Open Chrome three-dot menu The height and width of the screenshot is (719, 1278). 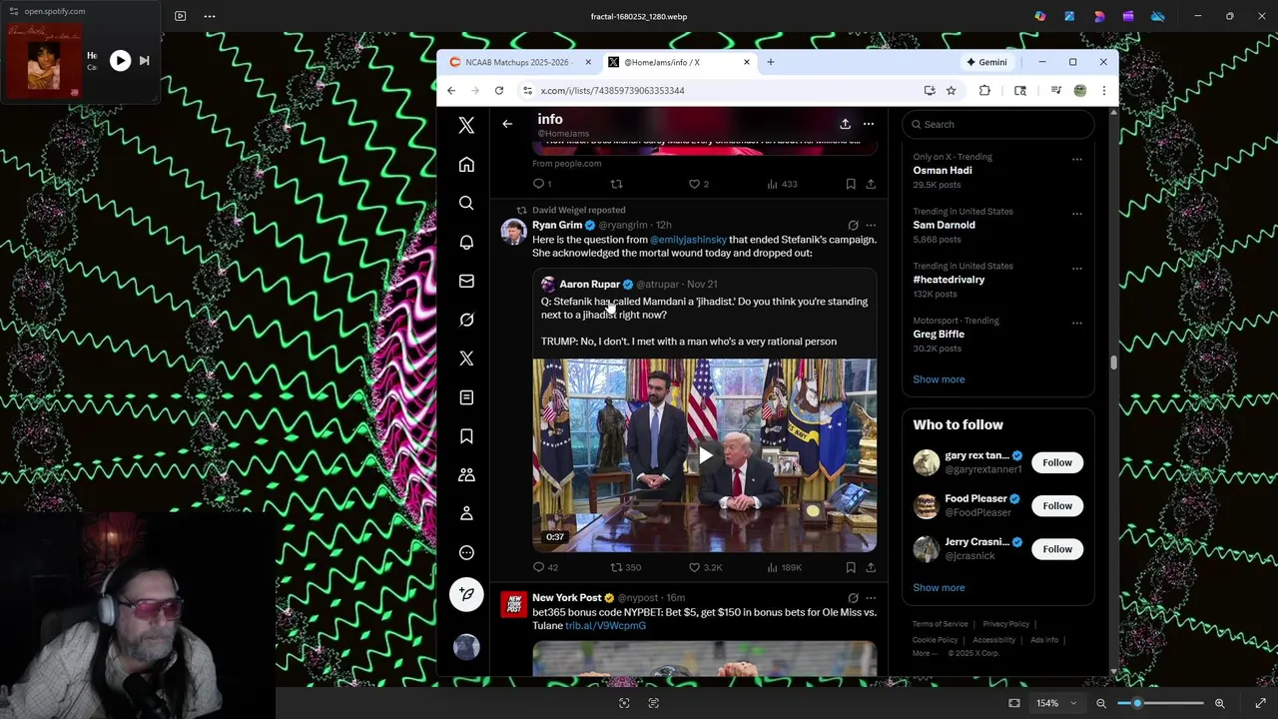(1103, 91)
